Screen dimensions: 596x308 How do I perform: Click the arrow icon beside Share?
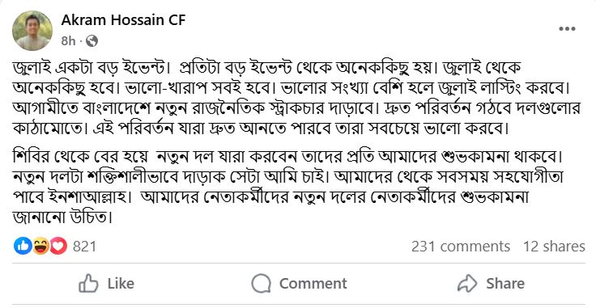coord(467,283)
